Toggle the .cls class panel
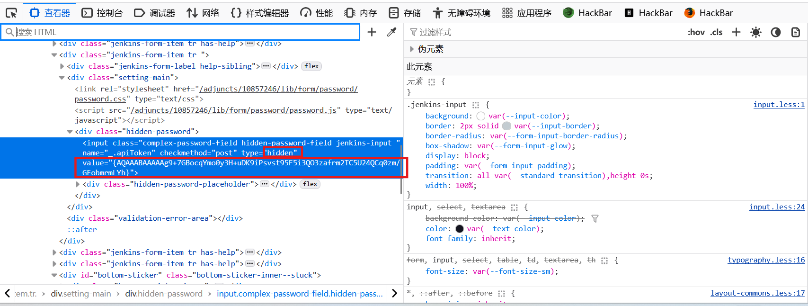The height and width of the screenshot is (306, 808). pos(717,32)
